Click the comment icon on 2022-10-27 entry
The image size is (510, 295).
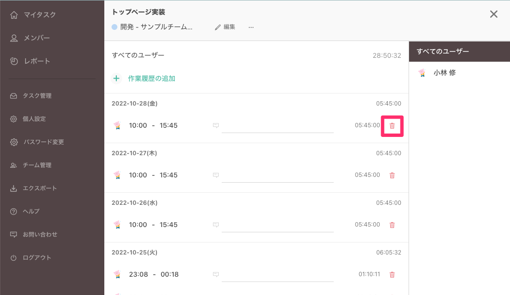[216, 175]
